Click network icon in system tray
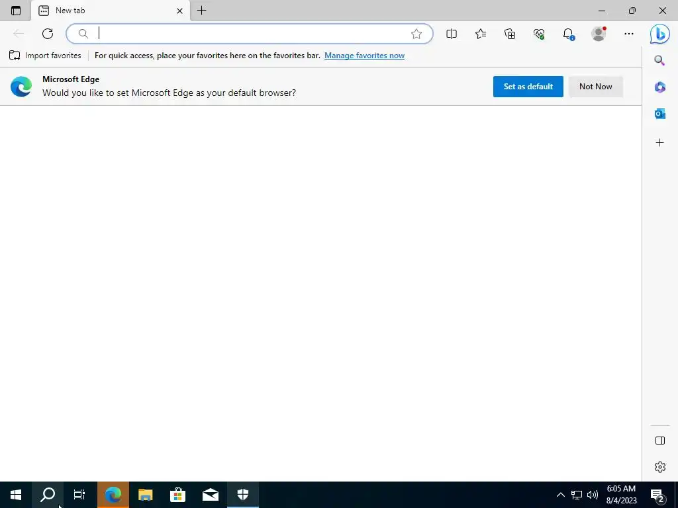Viewport: 678px width, 508px height. [577, 495]
